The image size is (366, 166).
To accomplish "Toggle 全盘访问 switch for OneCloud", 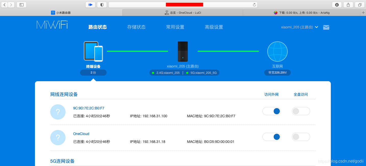I will [301, 137].
